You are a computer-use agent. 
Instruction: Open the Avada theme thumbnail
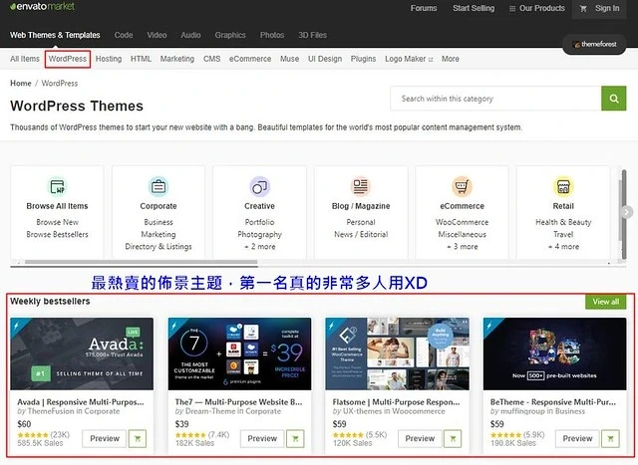[82, 354]
